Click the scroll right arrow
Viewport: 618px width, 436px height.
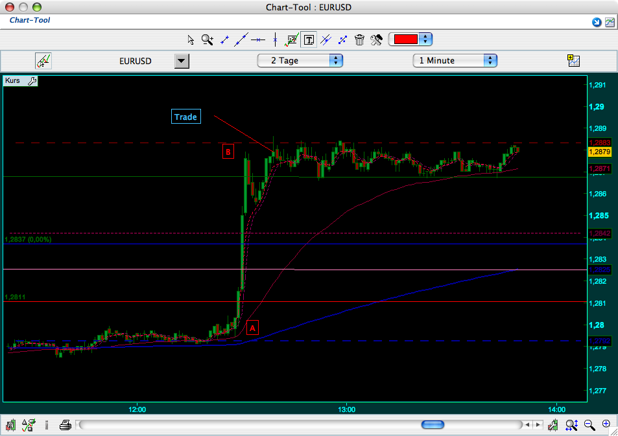click(538, 424)
